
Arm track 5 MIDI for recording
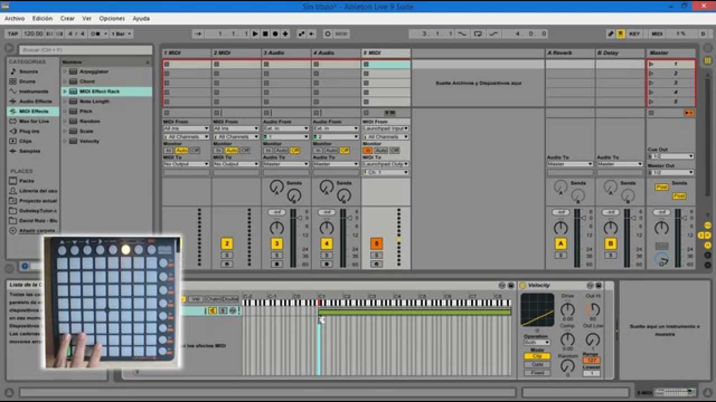click(376, 264)
